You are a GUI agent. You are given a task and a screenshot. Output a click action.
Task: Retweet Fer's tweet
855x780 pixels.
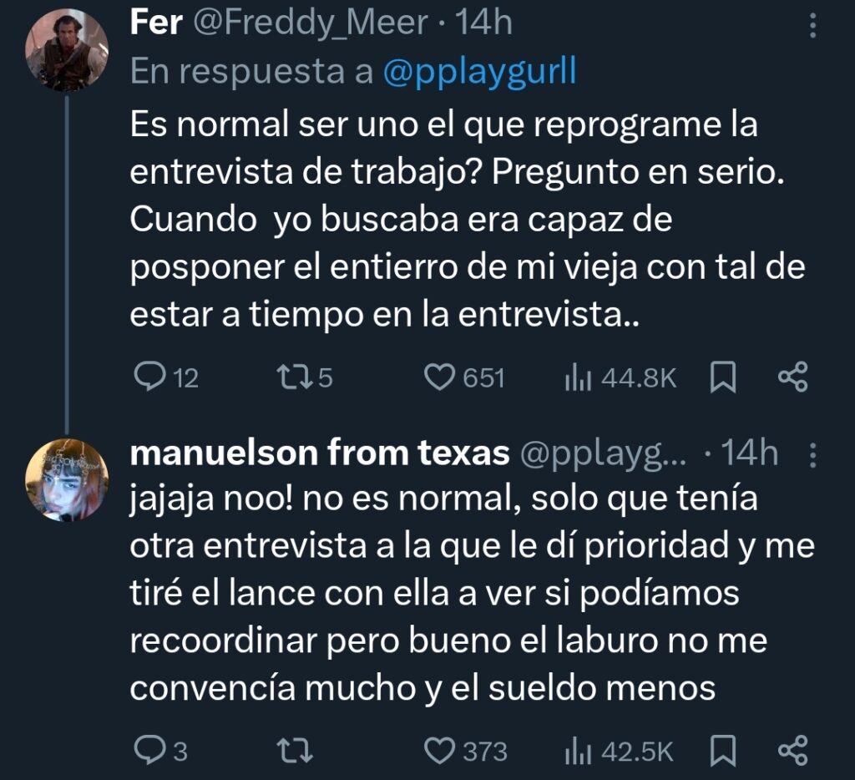point(295,377)
